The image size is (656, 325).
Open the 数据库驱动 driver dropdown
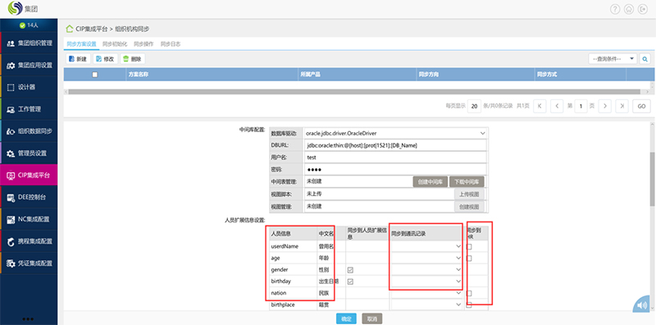click(x=395, y=133)
